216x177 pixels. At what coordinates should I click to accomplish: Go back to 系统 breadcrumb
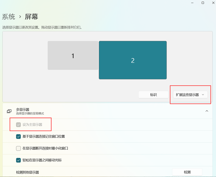tap(8, 17)
